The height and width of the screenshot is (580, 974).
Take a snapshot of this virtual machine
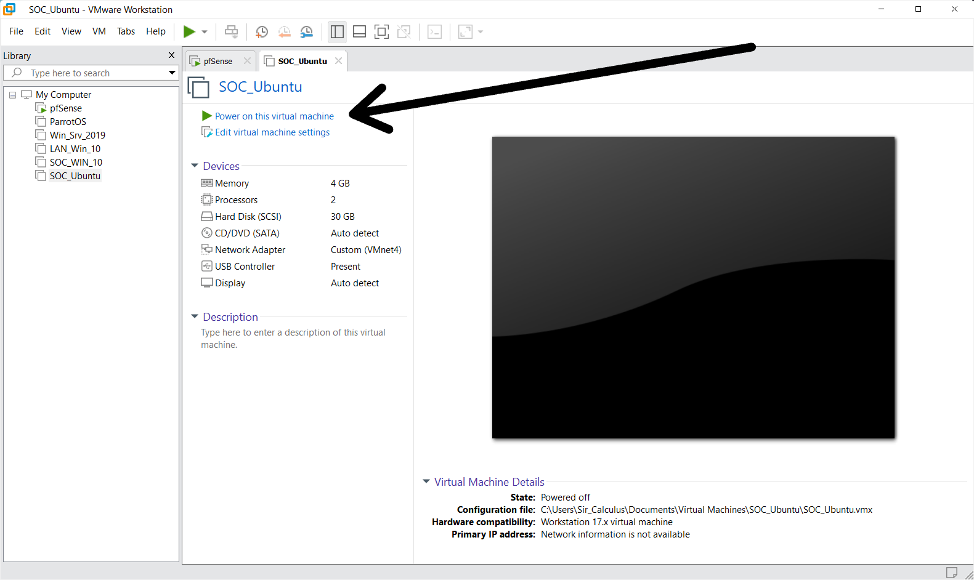pos(262,32)
